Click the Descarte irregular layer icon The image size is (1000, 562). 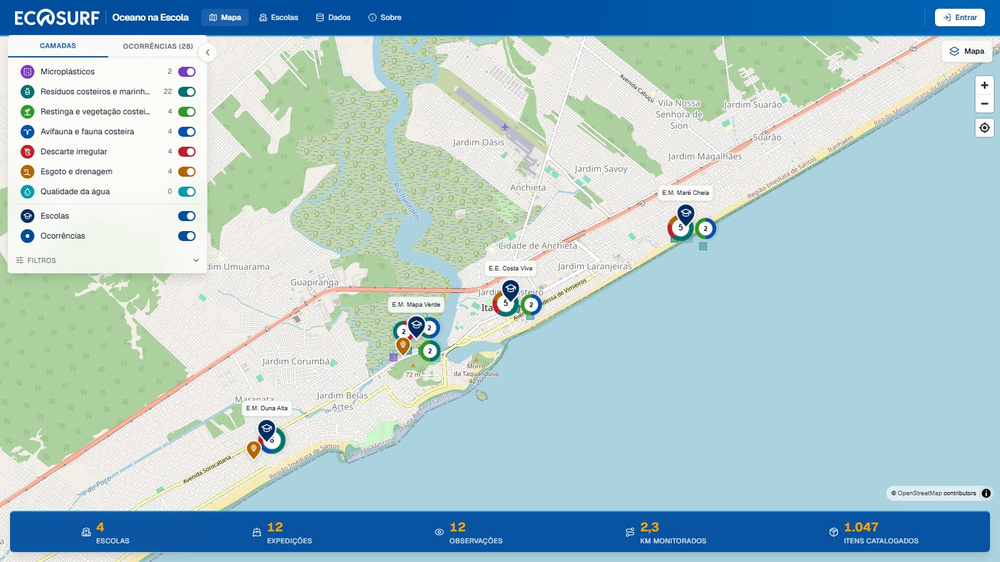tap(27, 152)
